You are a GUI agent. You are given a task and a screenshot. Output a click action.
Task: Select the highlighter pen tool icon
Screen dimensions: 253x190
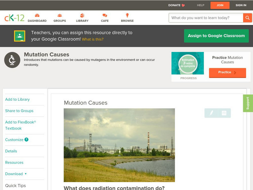[x=211, y=113]
